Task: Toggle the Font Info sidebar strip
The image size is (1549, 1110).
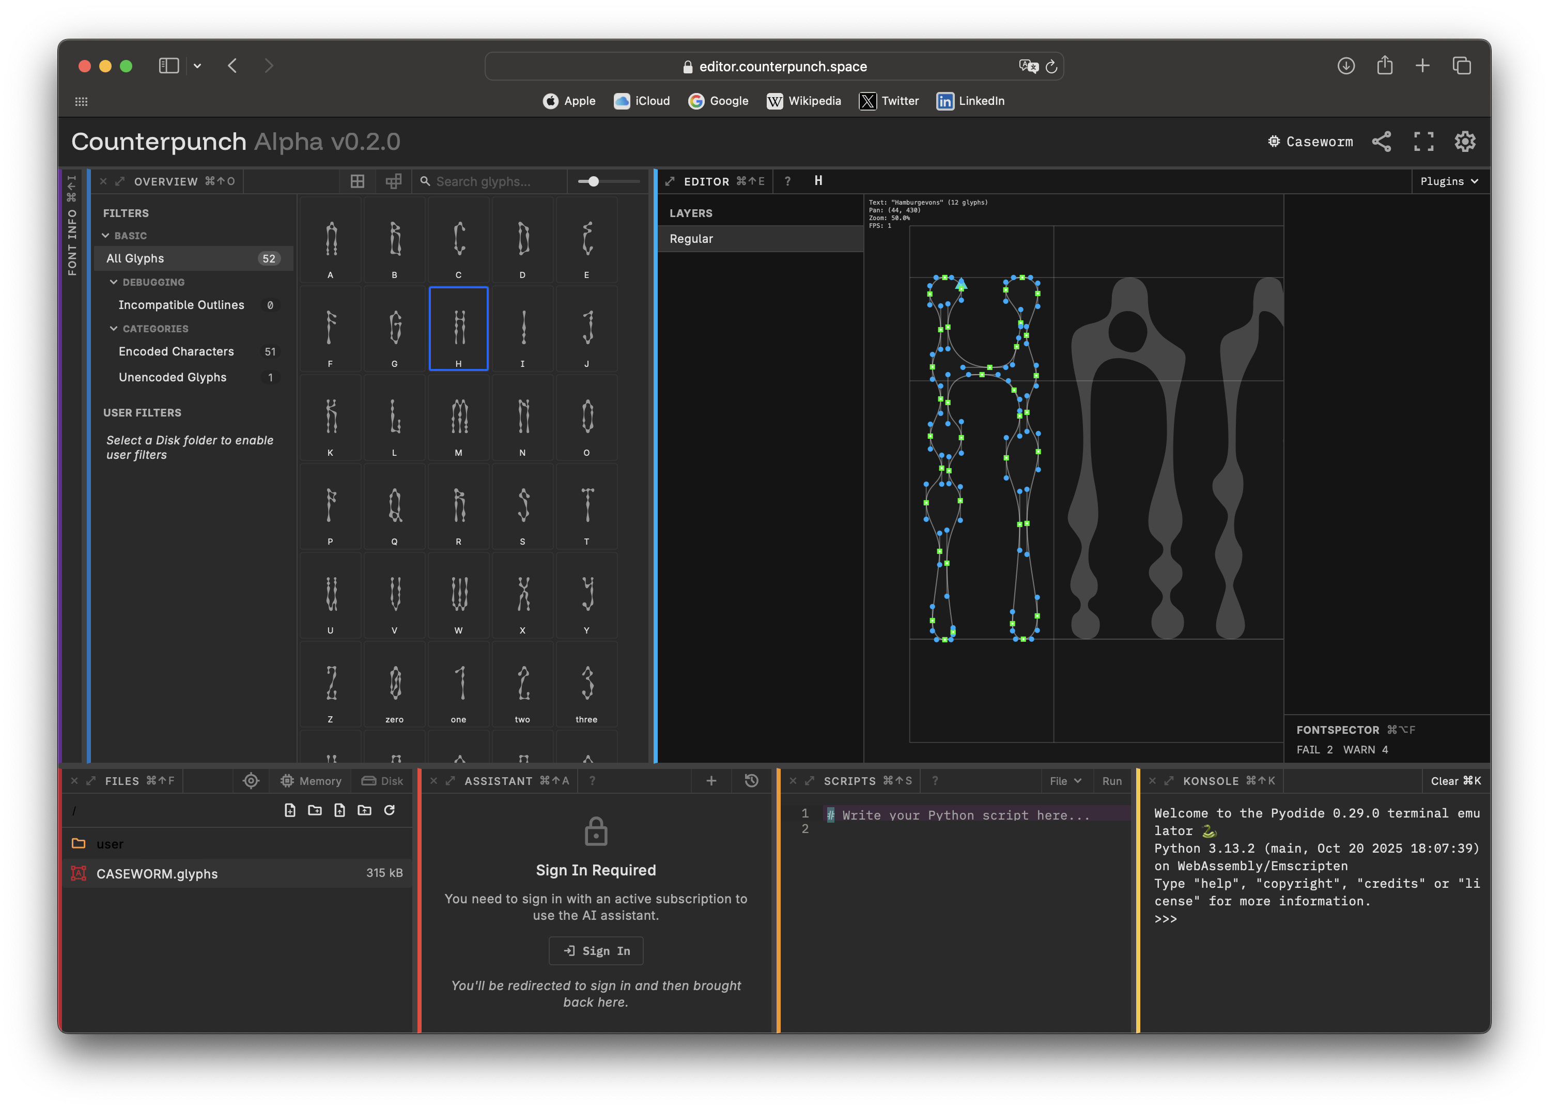Action: [72, 225]
